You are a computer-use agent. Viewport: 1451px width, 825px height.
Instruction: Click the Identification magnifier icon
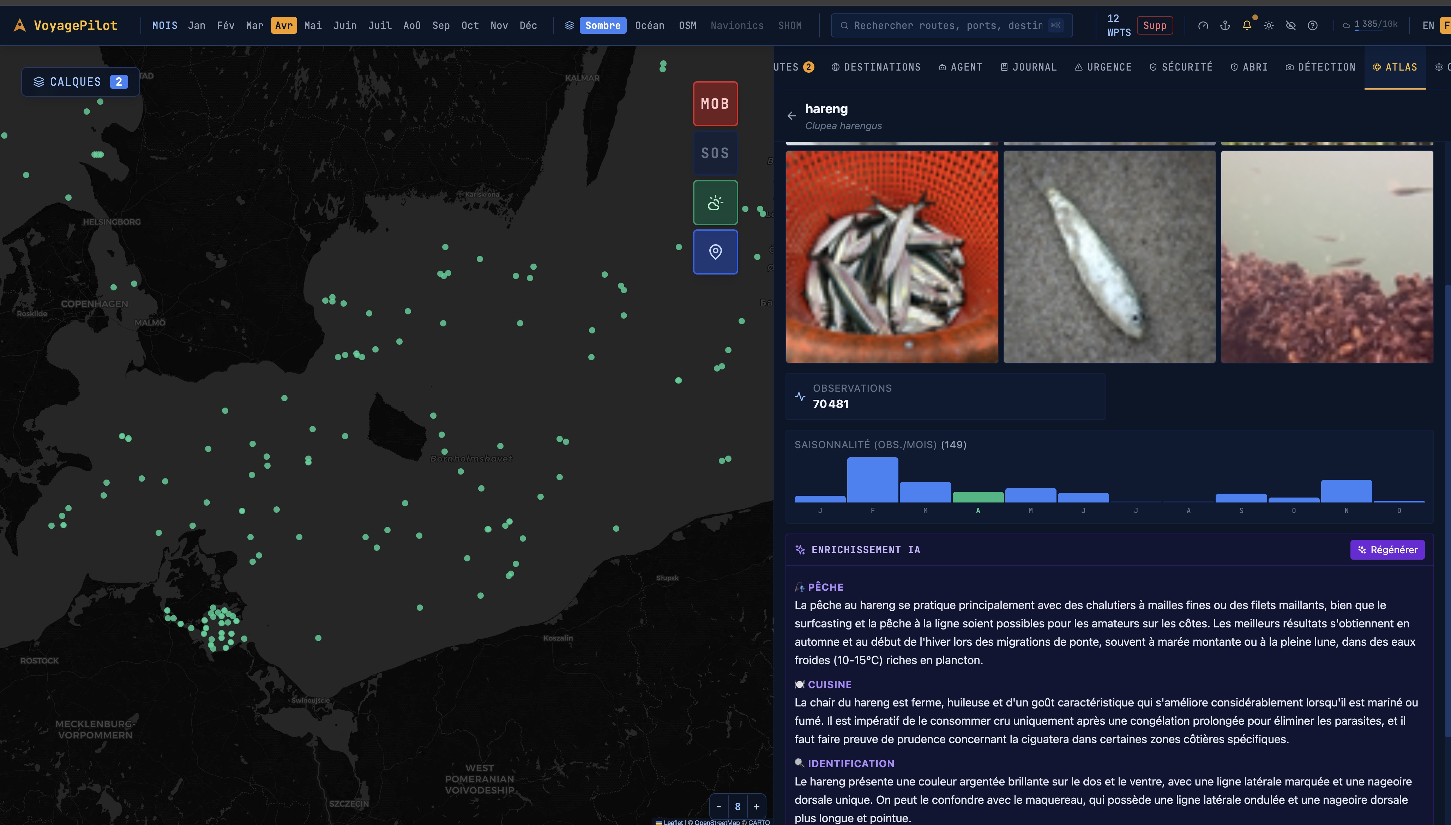(800, 763)
